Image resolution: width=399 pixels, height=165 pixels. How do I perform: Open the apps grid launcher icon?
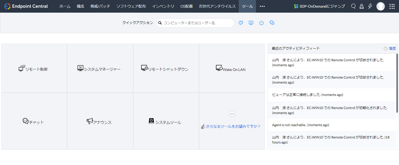click(392, 6)
